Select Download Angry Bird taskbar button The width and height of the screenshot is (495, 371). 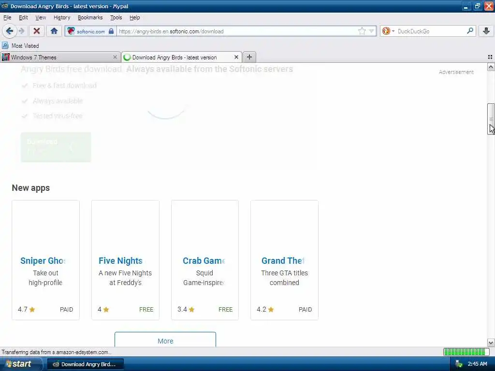(85, 364)
